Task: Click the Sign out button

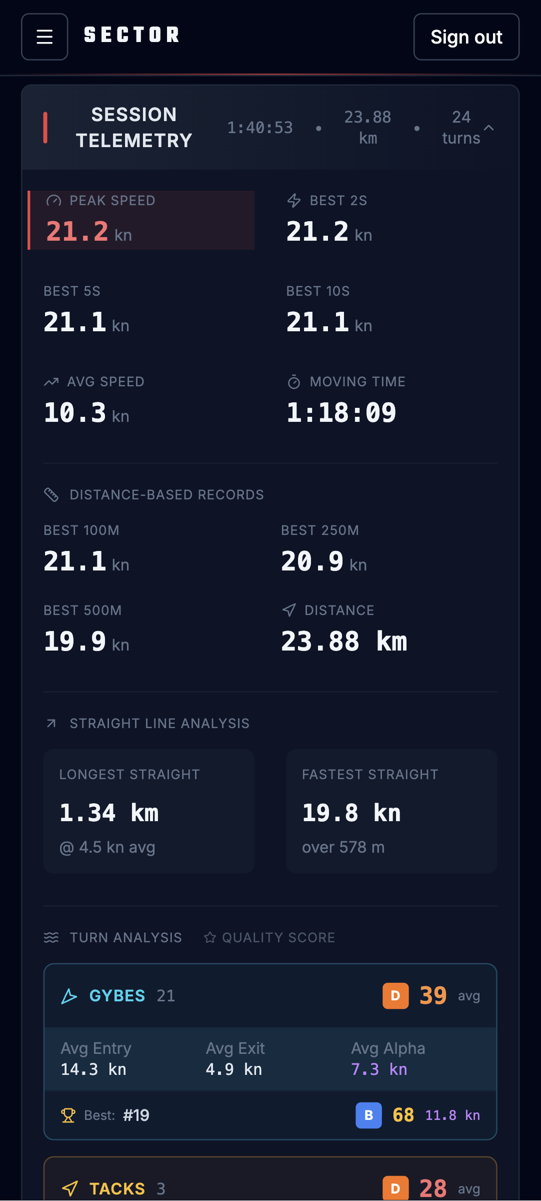Action: pos(466,37)
